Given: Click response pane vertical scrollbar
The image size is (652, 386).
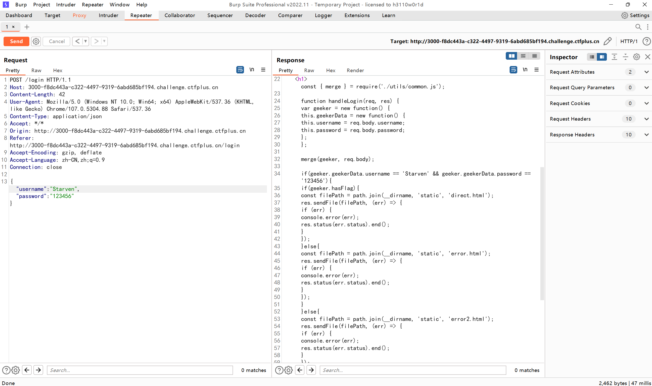Looking at the screenshot, I should point(542,233).
